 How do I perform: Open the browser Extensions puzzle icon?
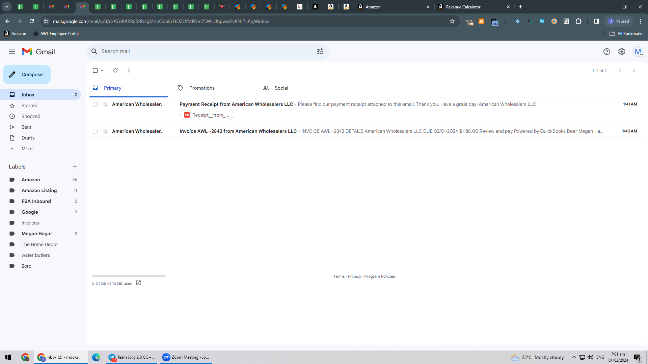[x=578, y=21]
